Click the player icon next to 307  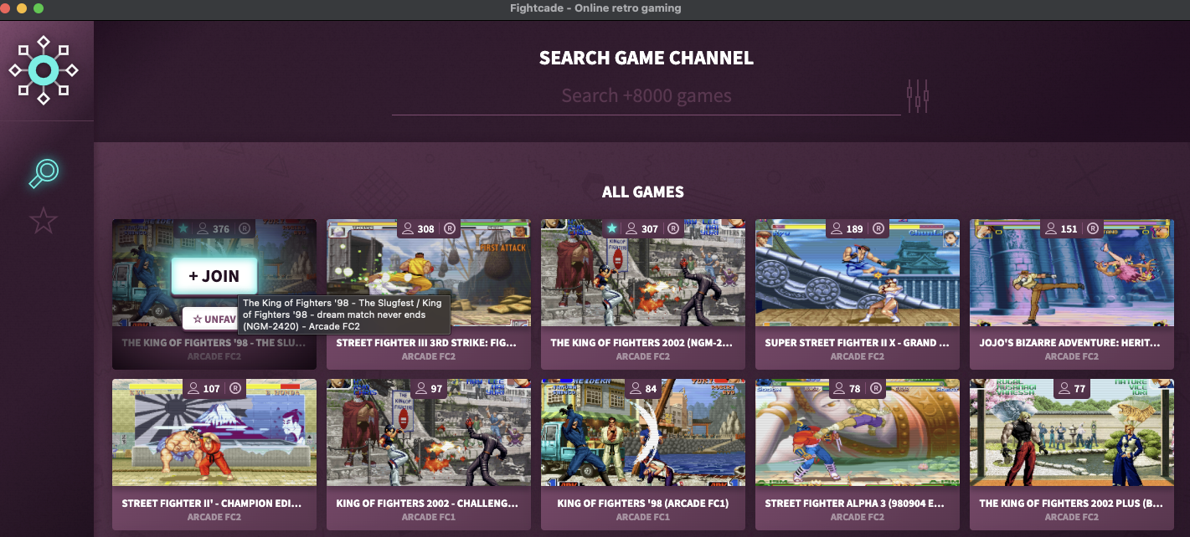coord(632,228)
